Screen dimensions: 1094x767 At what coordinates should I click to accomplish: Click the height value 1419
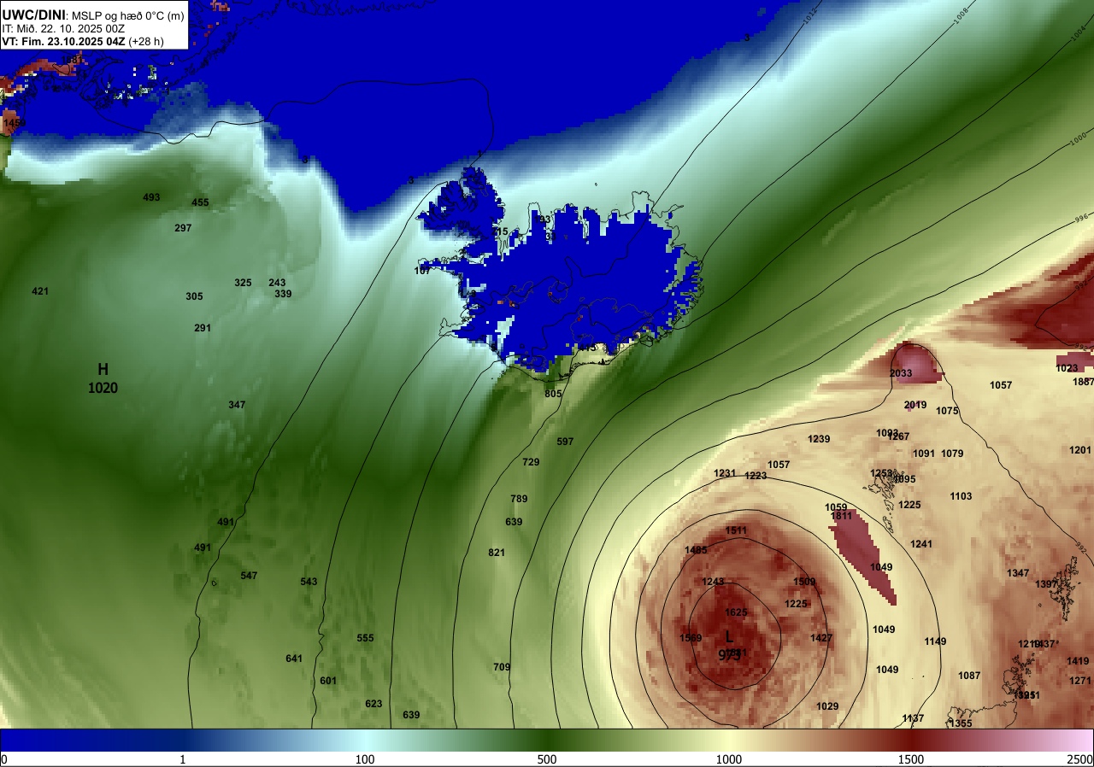1078,661
